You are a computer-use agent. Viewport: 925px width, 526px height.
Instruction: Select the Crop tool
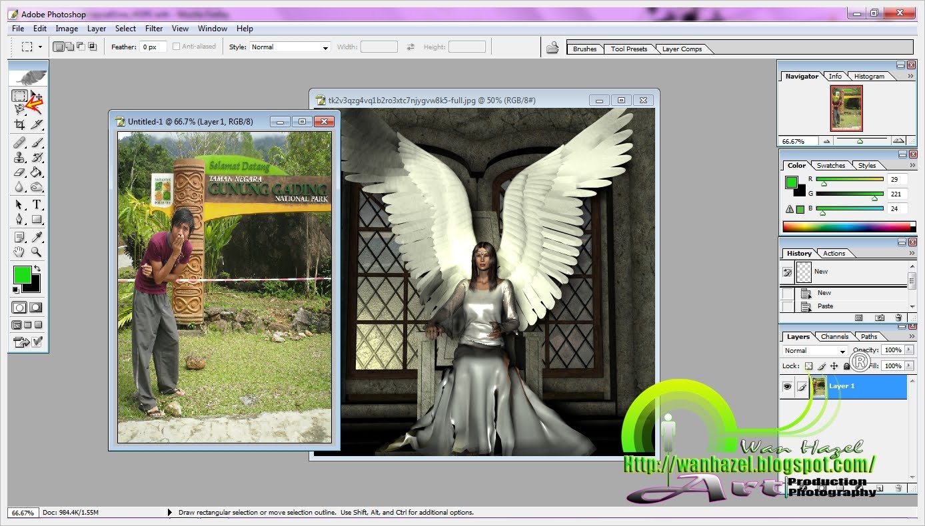point(19,125)
